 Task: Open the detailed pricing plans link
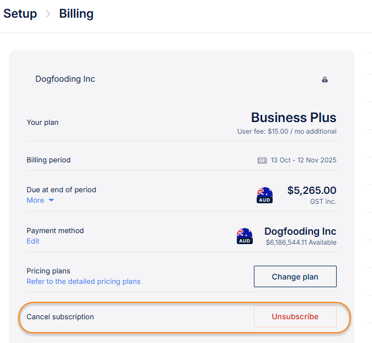[x=83, y=282]
